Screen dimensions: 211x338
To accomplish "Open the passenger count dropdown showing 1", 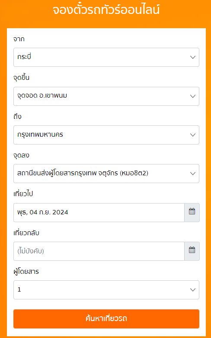I will 106,290.
